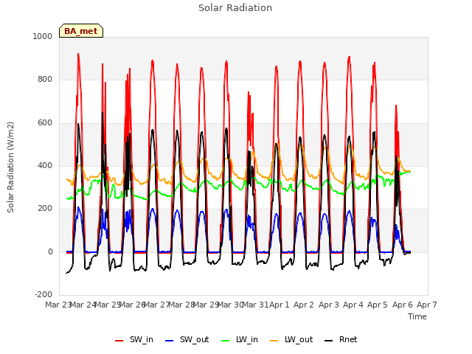Viewport: 472px width, 354px height.
Task: Click the -200 y-axis tick label
Action: (x=44, y=295)
